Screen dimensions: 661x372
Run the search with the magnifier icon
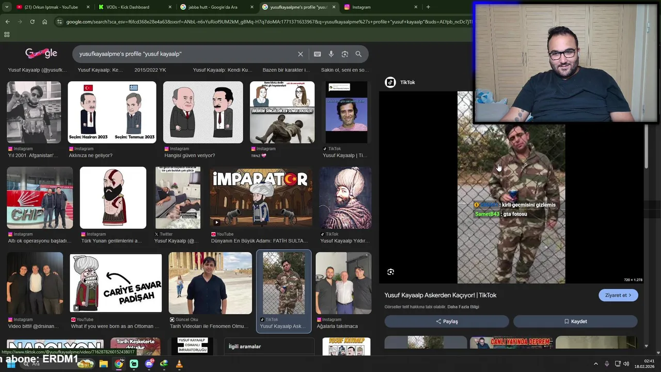pos(358,54)
